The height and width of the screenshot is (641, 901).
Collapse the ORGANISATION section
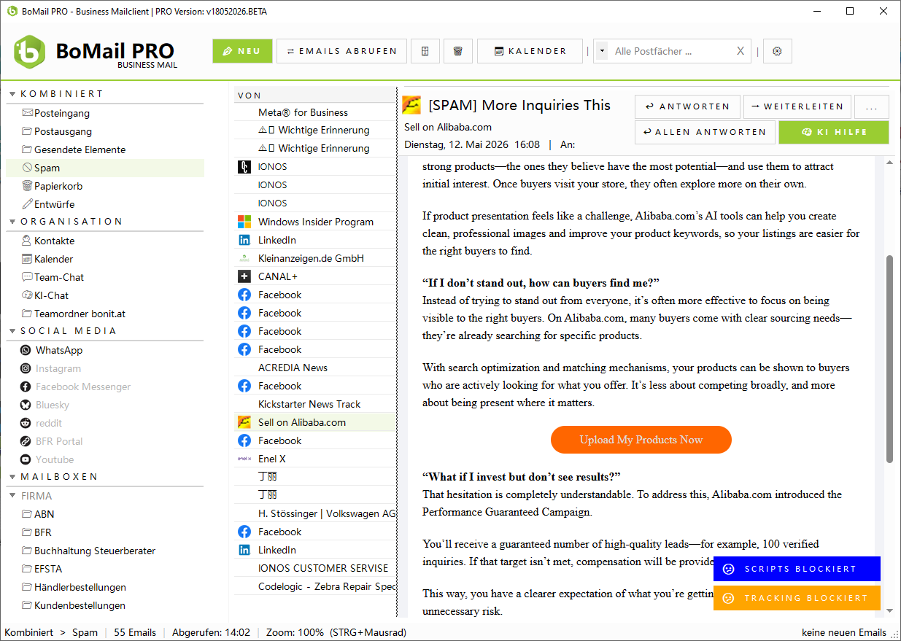point(12,222)
